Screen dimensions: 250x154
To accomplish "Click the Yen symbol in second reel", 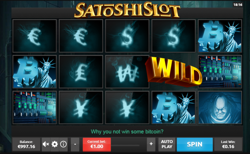I will point(81,107).
